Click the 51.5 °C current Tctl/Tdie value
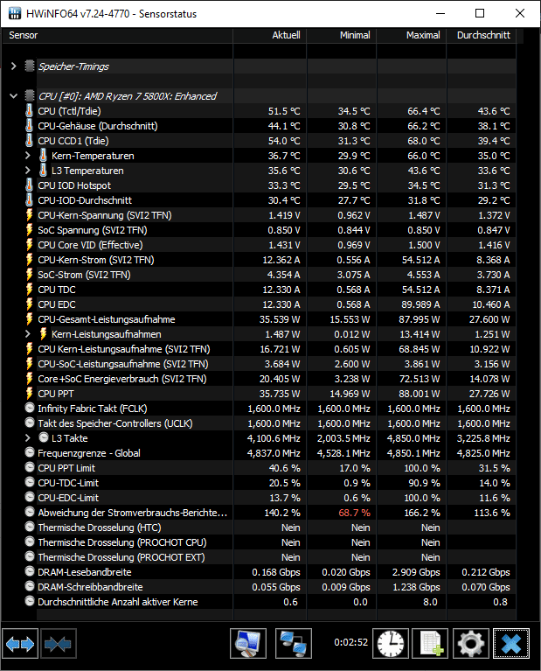541x671 pixels. (x=284, y=111)
